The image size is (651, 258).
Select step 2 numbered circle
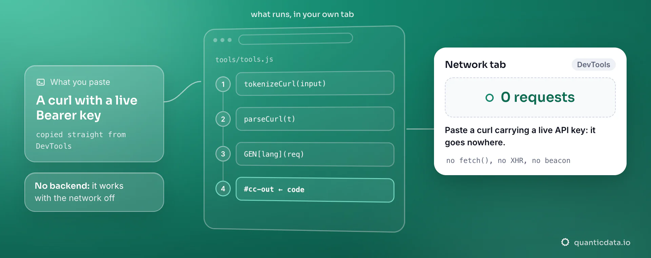[223, 119]
